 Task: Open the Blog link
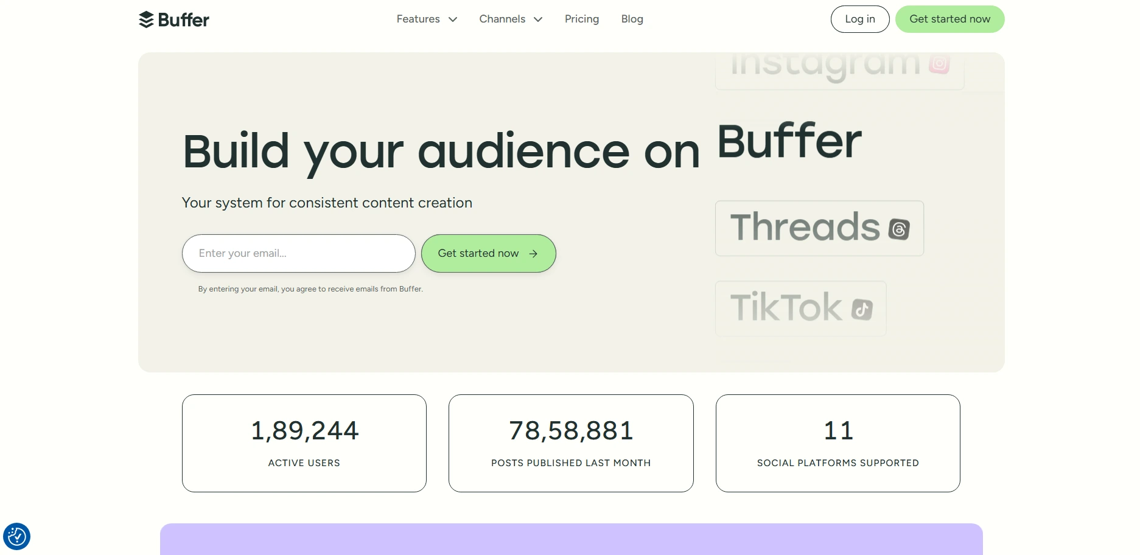click(x=632, y=19)
